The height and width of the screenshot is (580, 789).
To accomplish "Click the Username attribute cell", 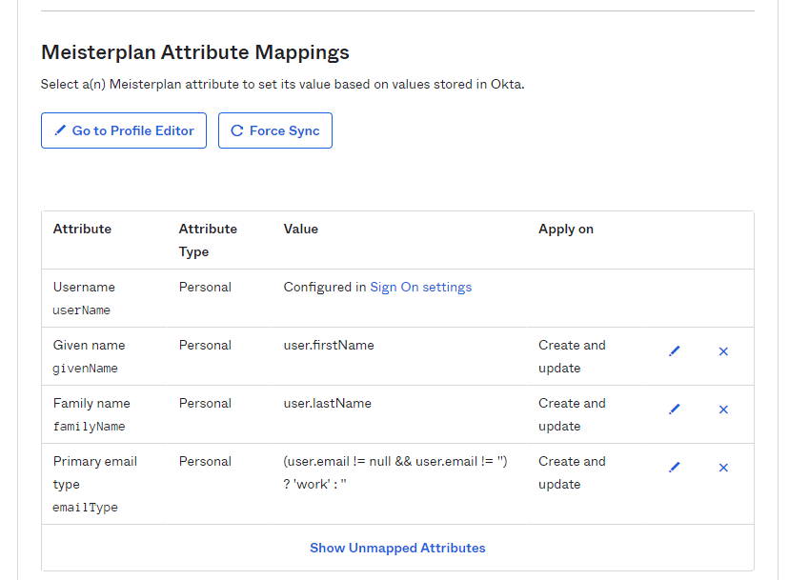I will click(84, 288).
